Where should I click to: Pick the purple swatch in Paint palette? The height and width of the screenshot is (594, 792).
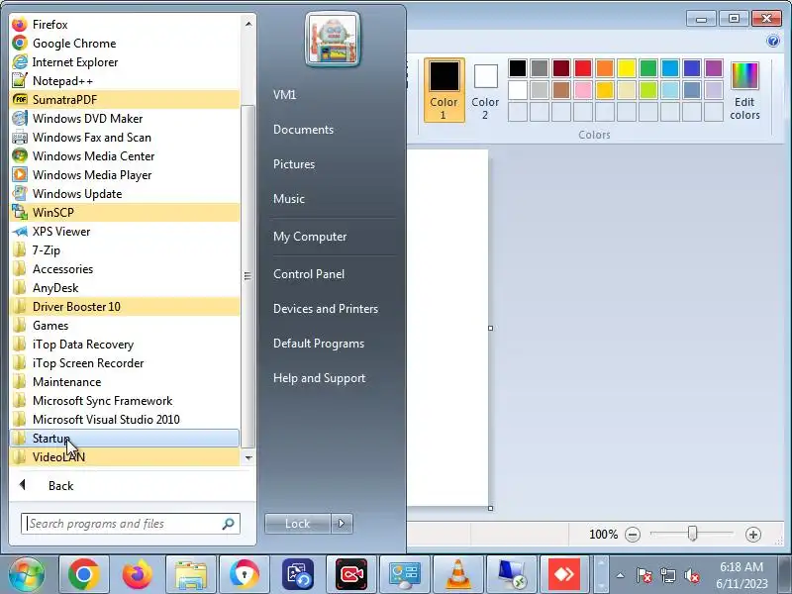(713, 68)
